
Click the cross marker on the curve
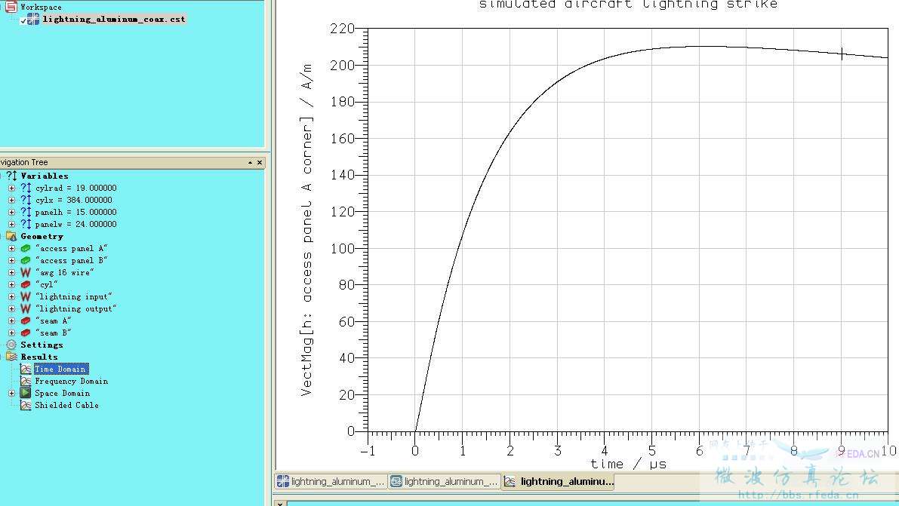click(842, 53)
